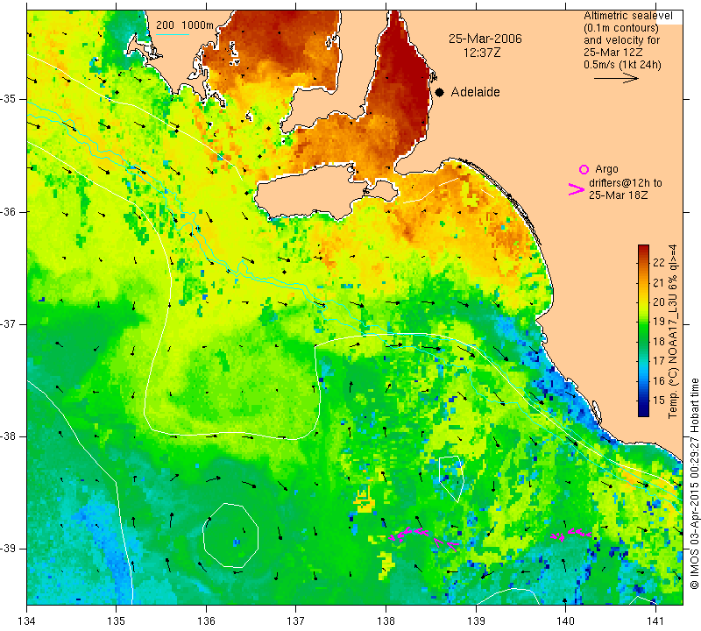
Task: Click the IMOS copyright timestamp text
Action: point(694,483)
